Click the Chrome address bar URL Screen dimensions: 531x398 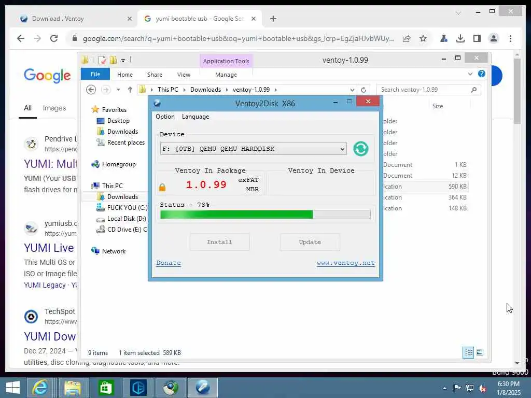pos(239,38)
